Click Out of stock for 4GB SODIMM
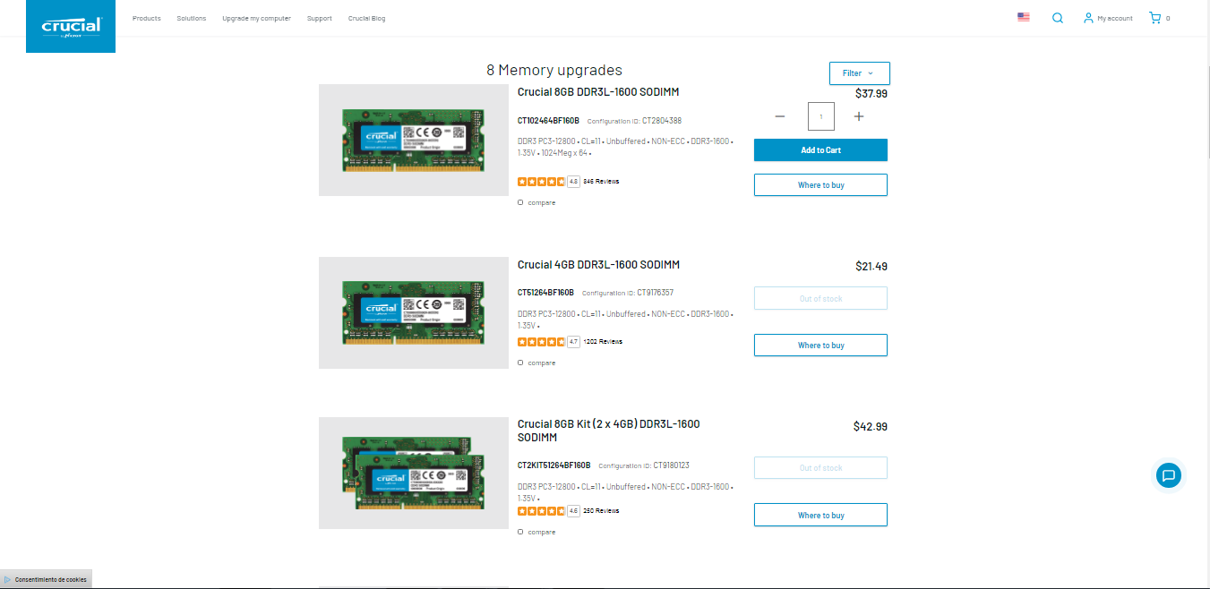This screenshot has width=1210, height=589. pyautogui.click(x=821, y=298)
